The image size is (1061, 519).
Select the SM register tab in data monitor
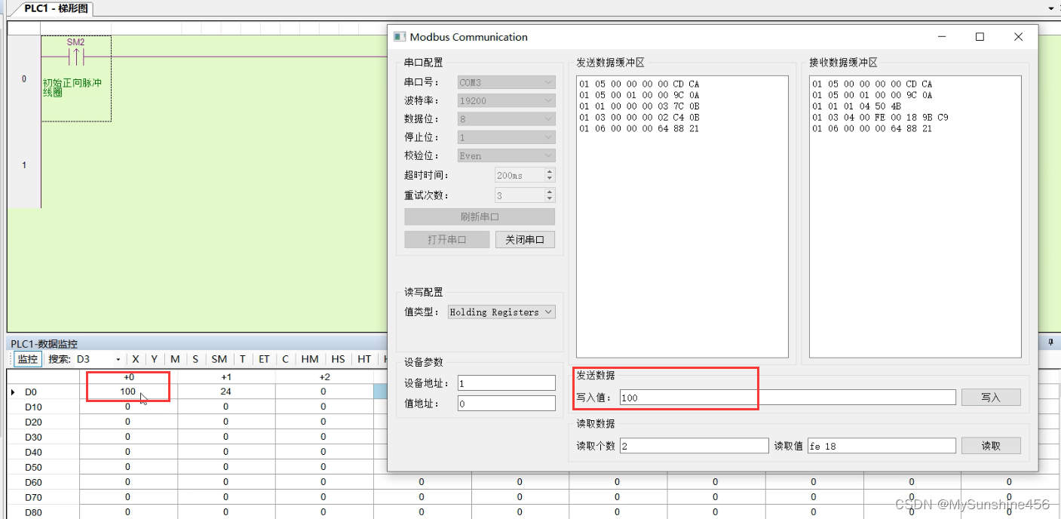tap(219, 359)
